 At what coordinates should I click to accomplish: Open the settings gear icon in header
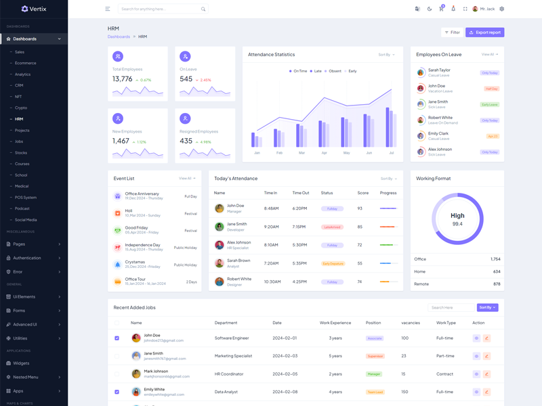(x=501, y=9)
